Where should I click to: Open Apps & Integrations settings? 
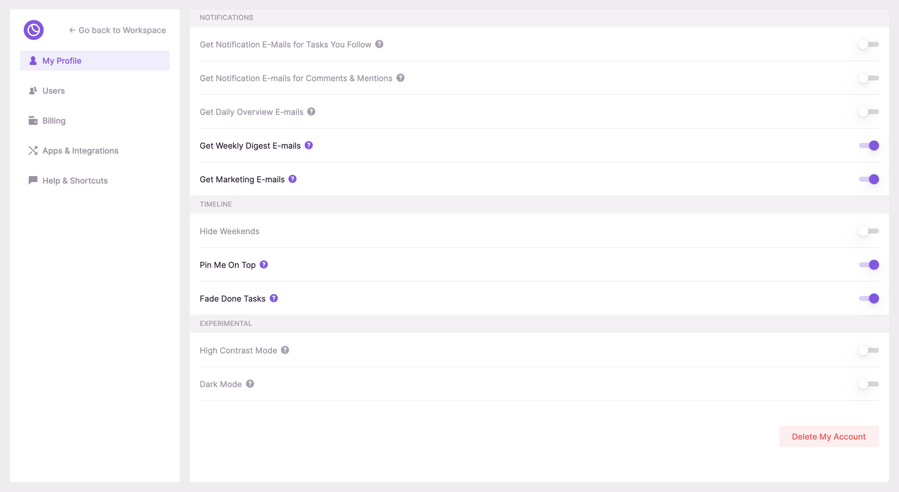(x=80, y=151)
